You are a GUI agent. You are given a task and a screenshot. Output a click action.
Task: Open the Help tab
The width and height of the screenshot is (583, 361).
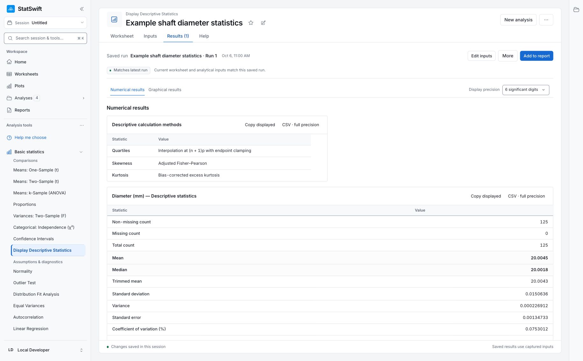(x=204, y=36)
